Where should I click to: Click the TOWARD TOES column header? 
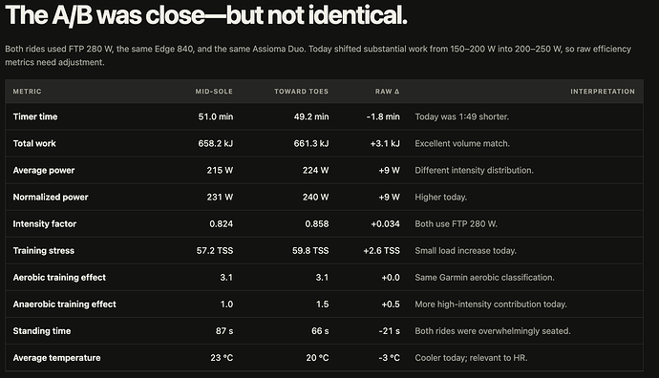302,92
